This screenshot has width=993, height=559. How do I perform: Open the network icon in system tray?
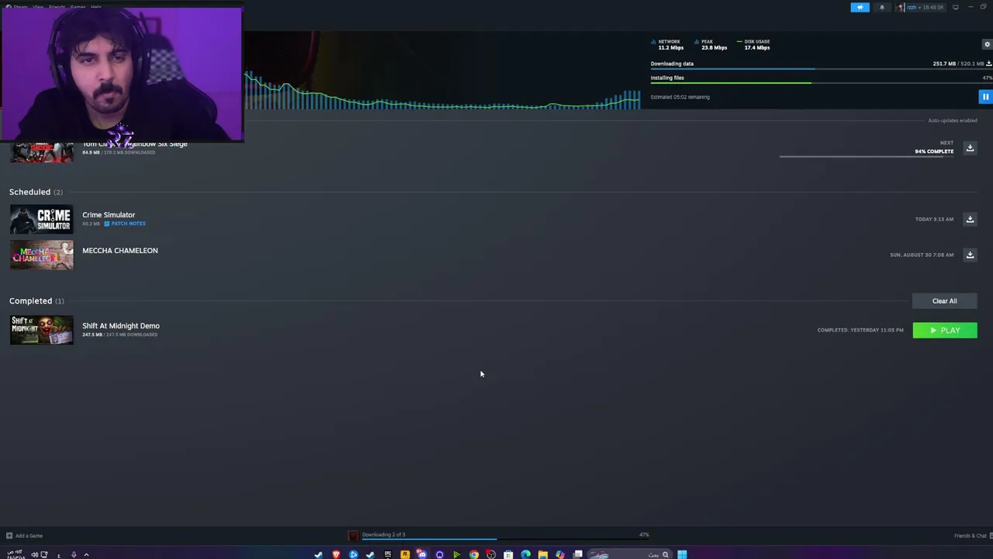tap(44, 554)
